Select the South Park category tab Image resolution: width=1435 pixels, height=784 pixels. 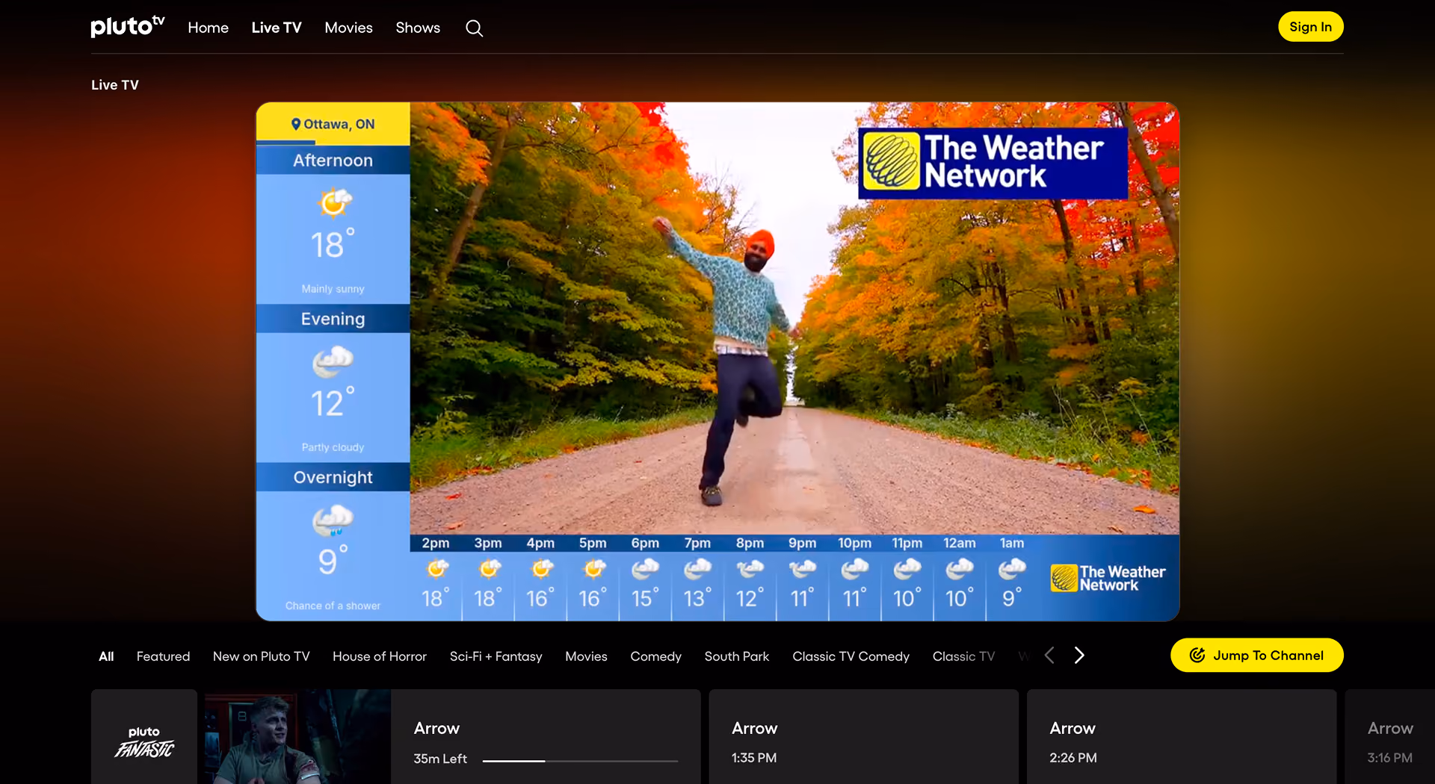tap(736, 656)
